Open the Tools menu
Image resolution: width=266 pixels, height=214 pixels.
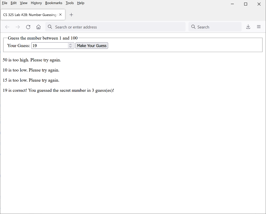(x=70, y=3)
